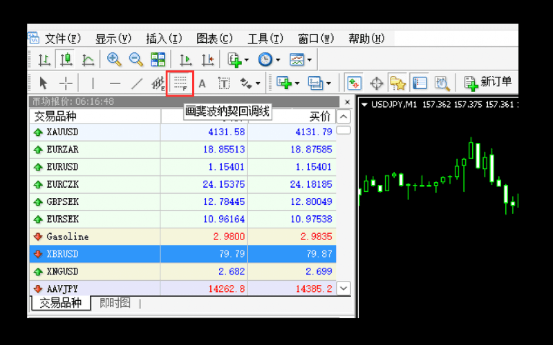Expand the USDJPY,M1 chart triangle menu

[x=364, y=105]
